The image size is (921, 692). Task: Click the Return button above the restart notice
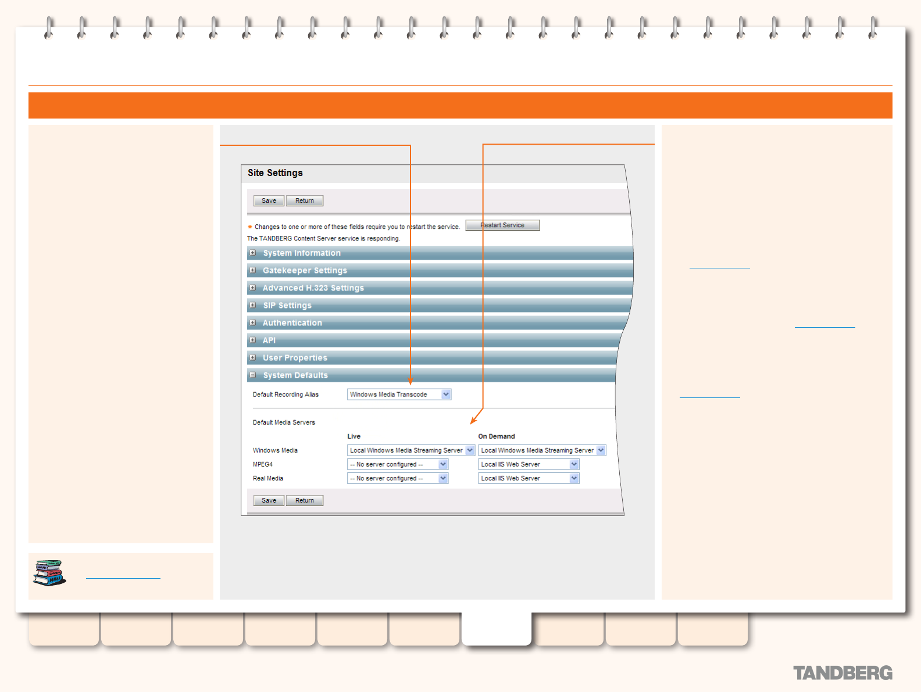pyautogui.click(x=305, y=201)
